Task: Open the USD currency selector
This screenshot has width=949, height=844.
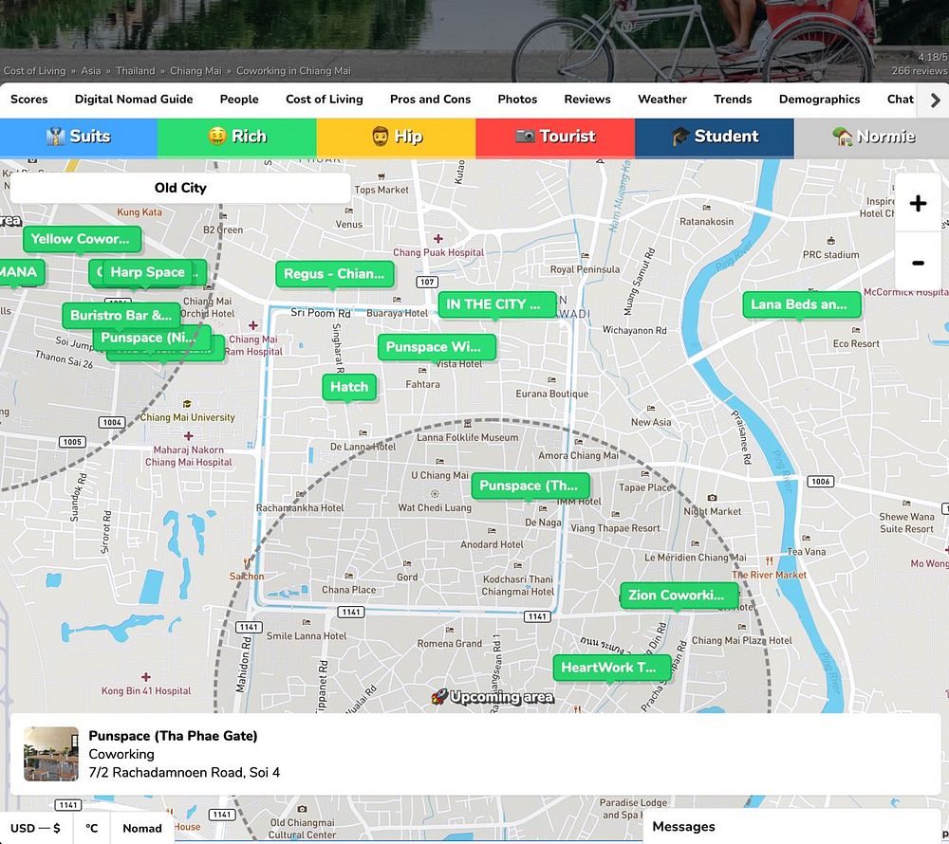Action: click(x=36, y=828)
